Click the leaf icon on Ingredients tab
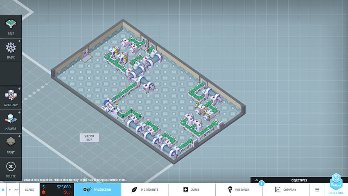 tap(134, 189)
